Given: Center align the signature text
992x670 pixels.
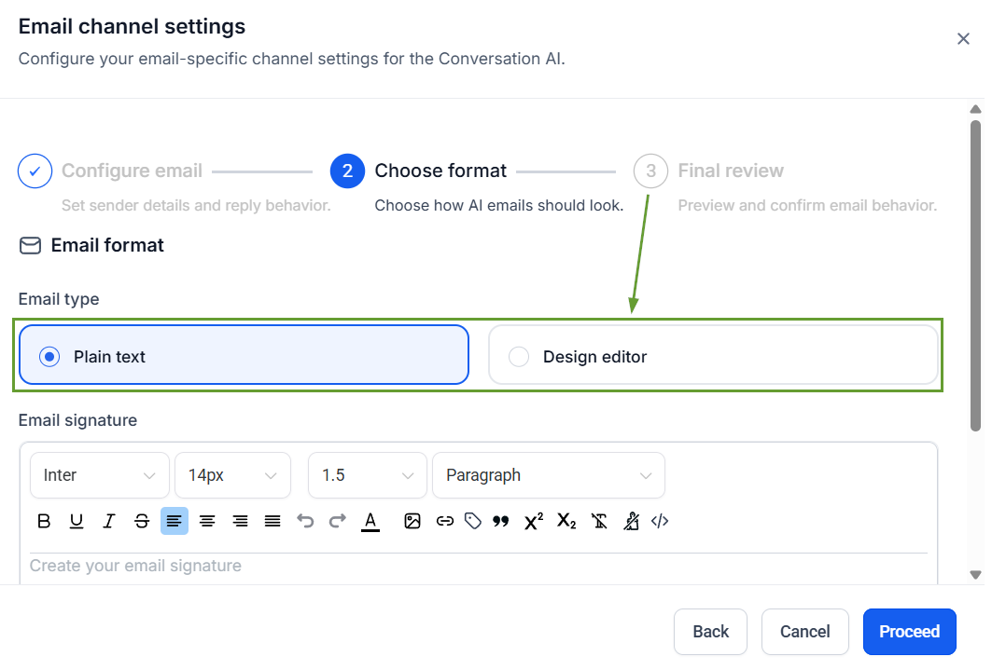Looking at the screenshot, I should click(207, 521).
